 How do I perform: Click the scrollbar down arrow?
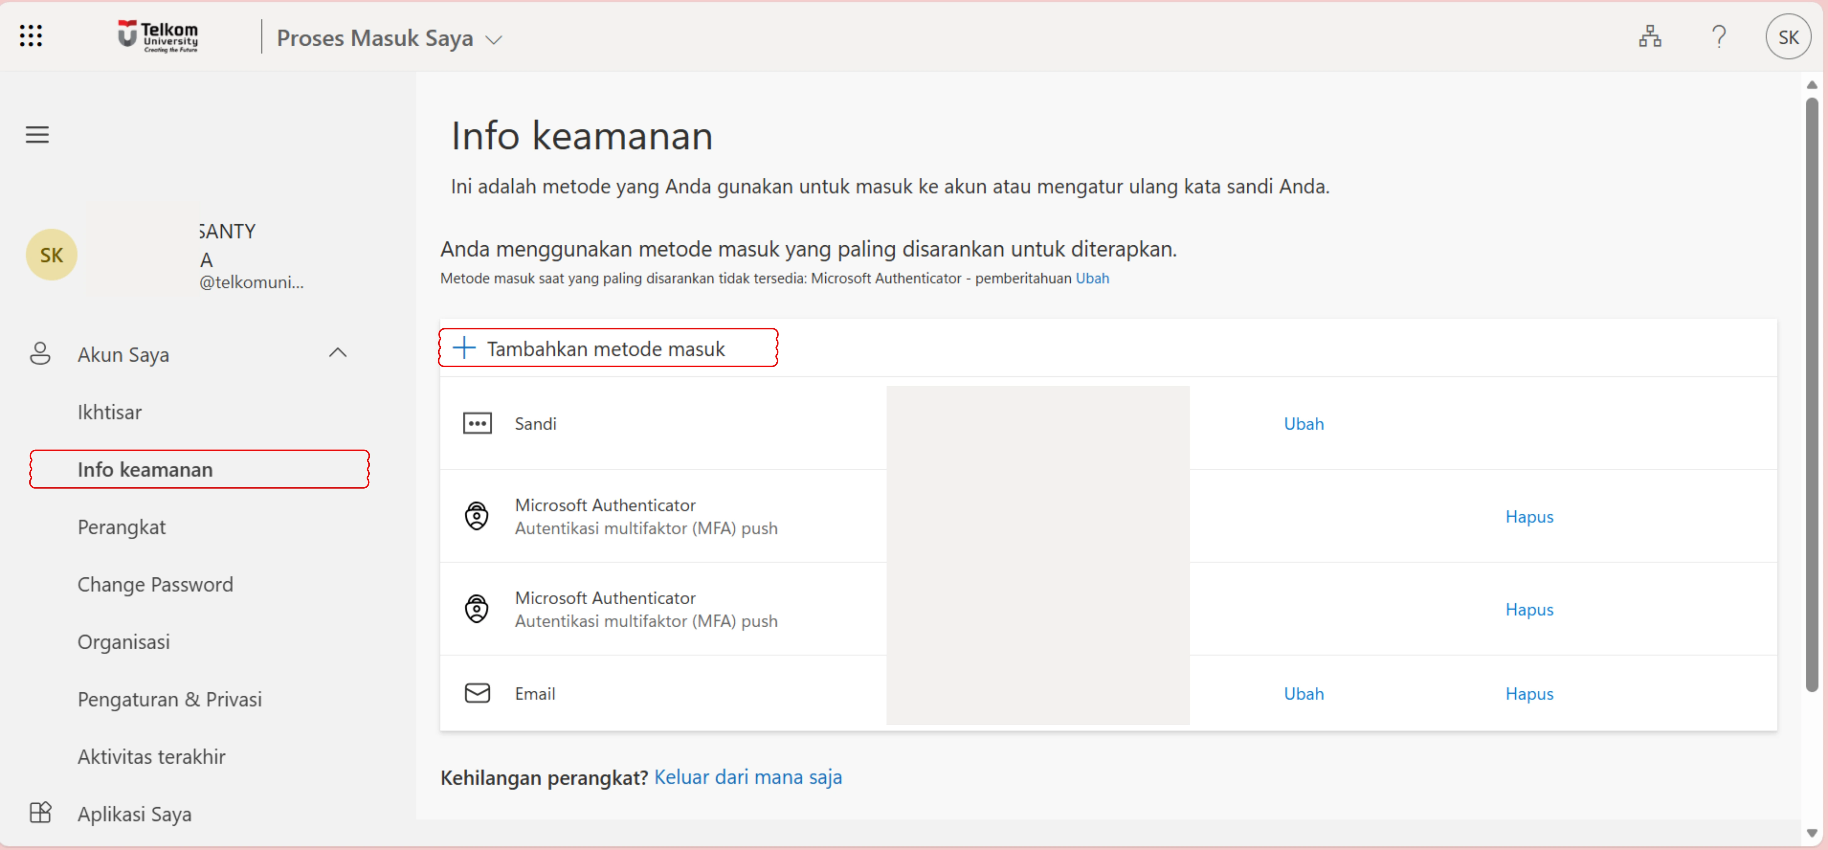tap(1812, 832)
